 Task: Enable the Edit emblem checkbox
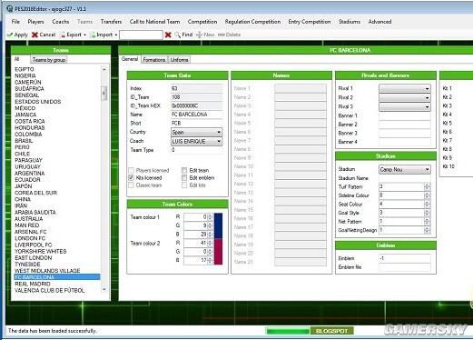[x=184, y=177]
